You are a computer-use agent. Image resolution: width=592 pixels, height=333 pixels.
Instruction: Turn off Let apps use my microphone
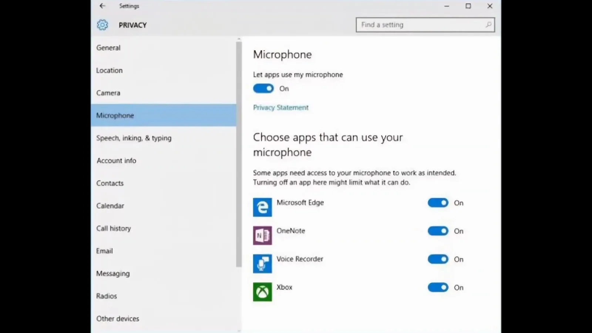[x=263, y=88]
